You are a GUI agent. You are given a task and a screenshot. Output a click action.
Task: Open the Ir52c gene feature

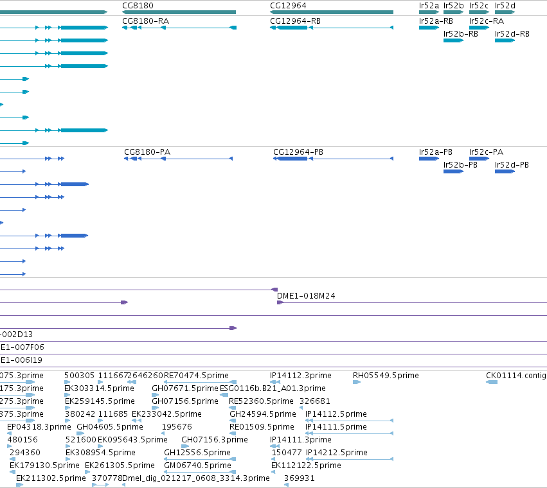pyautogui.click(x=480, y=12)
